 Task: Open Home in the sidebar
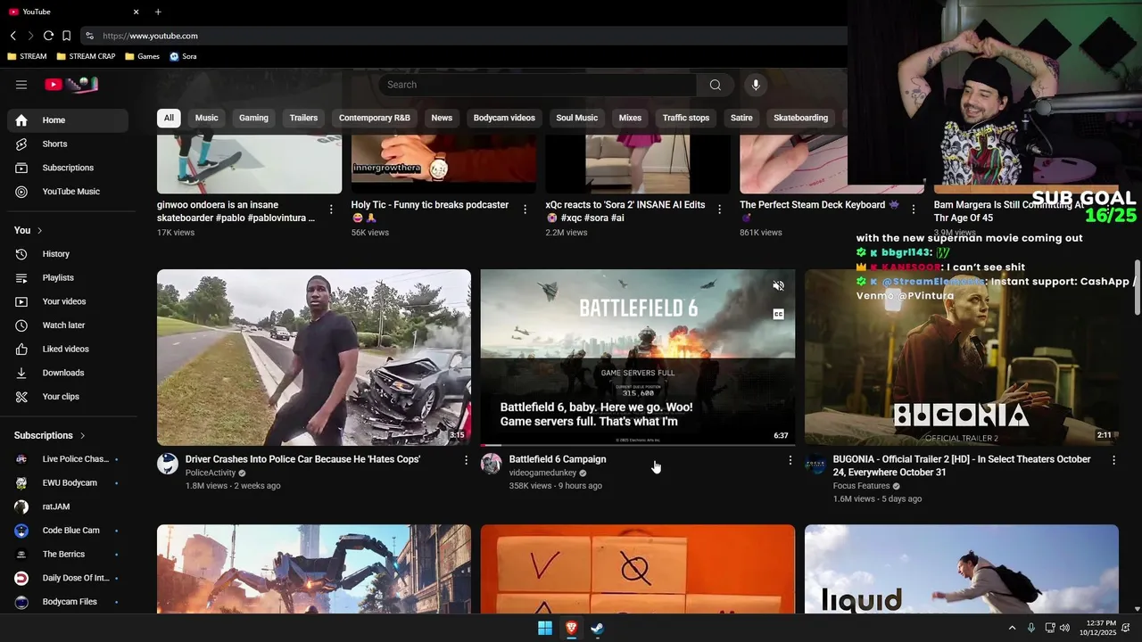click(x=68, y=120)
